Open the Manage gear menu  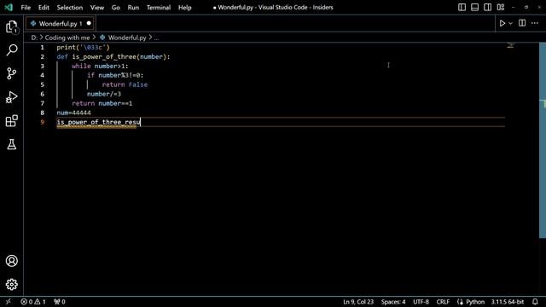(x=11, y=284)
